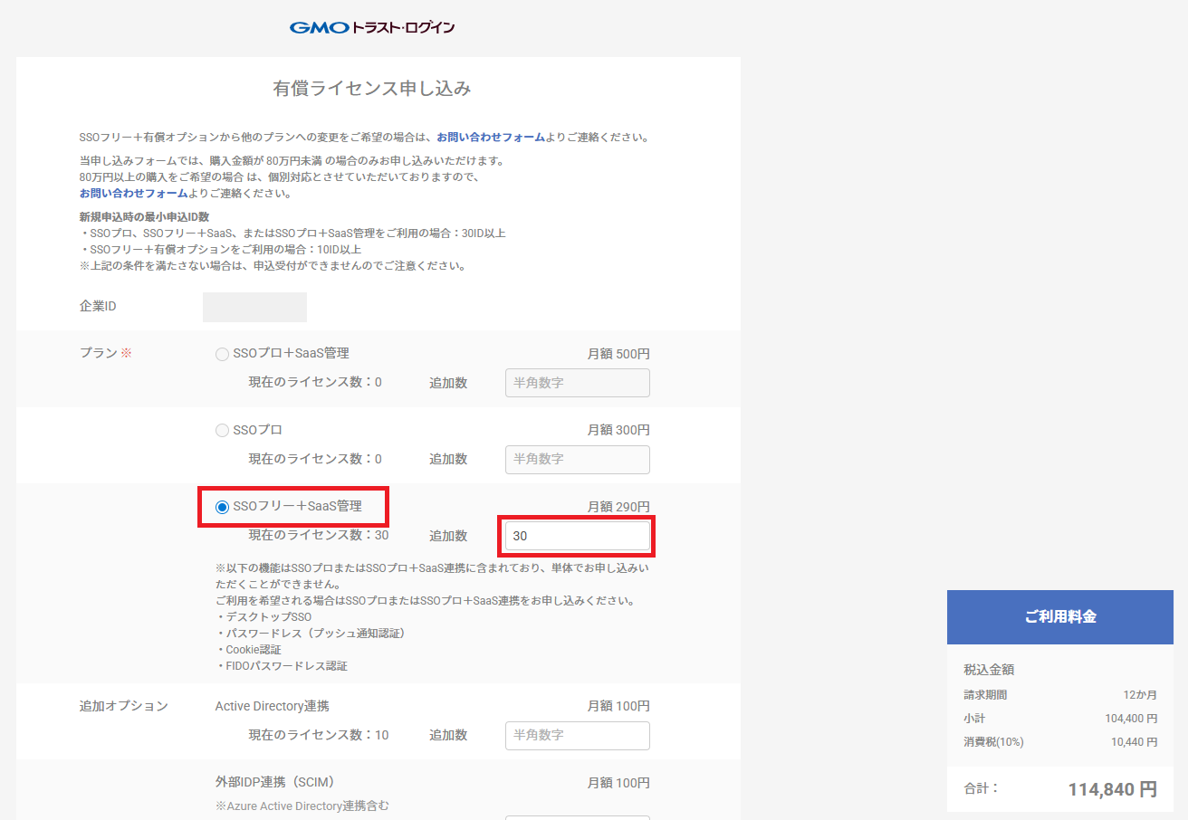This screenshot has height=820, width=1188.
Task: Click the パスワードレス（プッシュ通知認証） bullet item
Action: (311, 634)
